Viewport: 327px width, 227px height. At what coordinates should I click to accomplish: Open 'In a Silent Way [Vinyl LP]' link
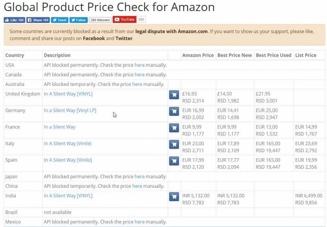click(70, 110)
